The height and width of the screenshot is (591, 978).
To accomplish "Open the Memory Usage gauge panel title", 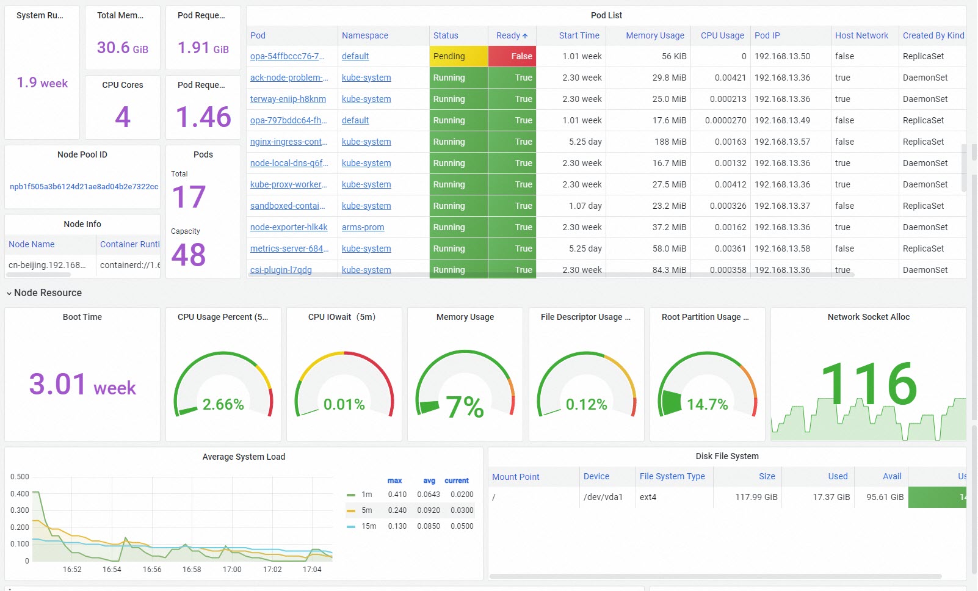I will [x=465, y=317].
